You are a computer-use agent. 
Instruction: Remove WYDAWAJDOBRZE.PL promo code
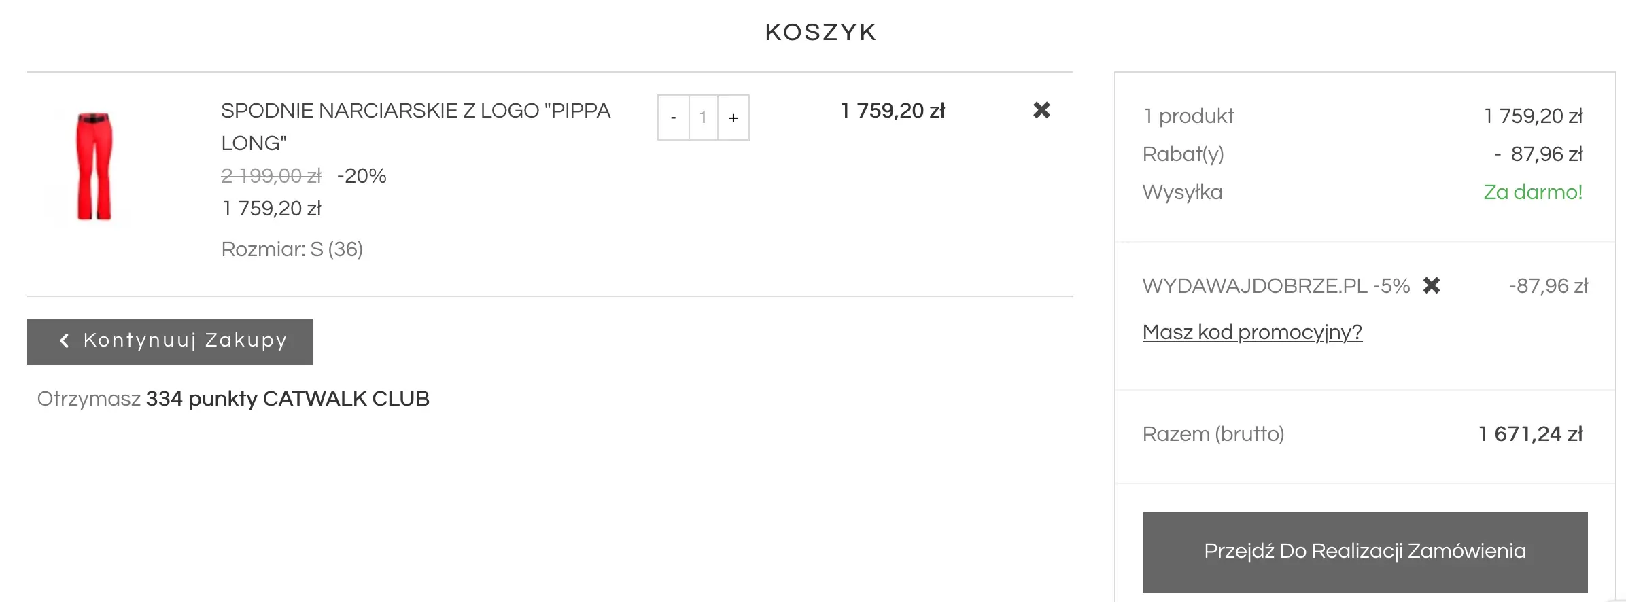tap(1432, 285)
